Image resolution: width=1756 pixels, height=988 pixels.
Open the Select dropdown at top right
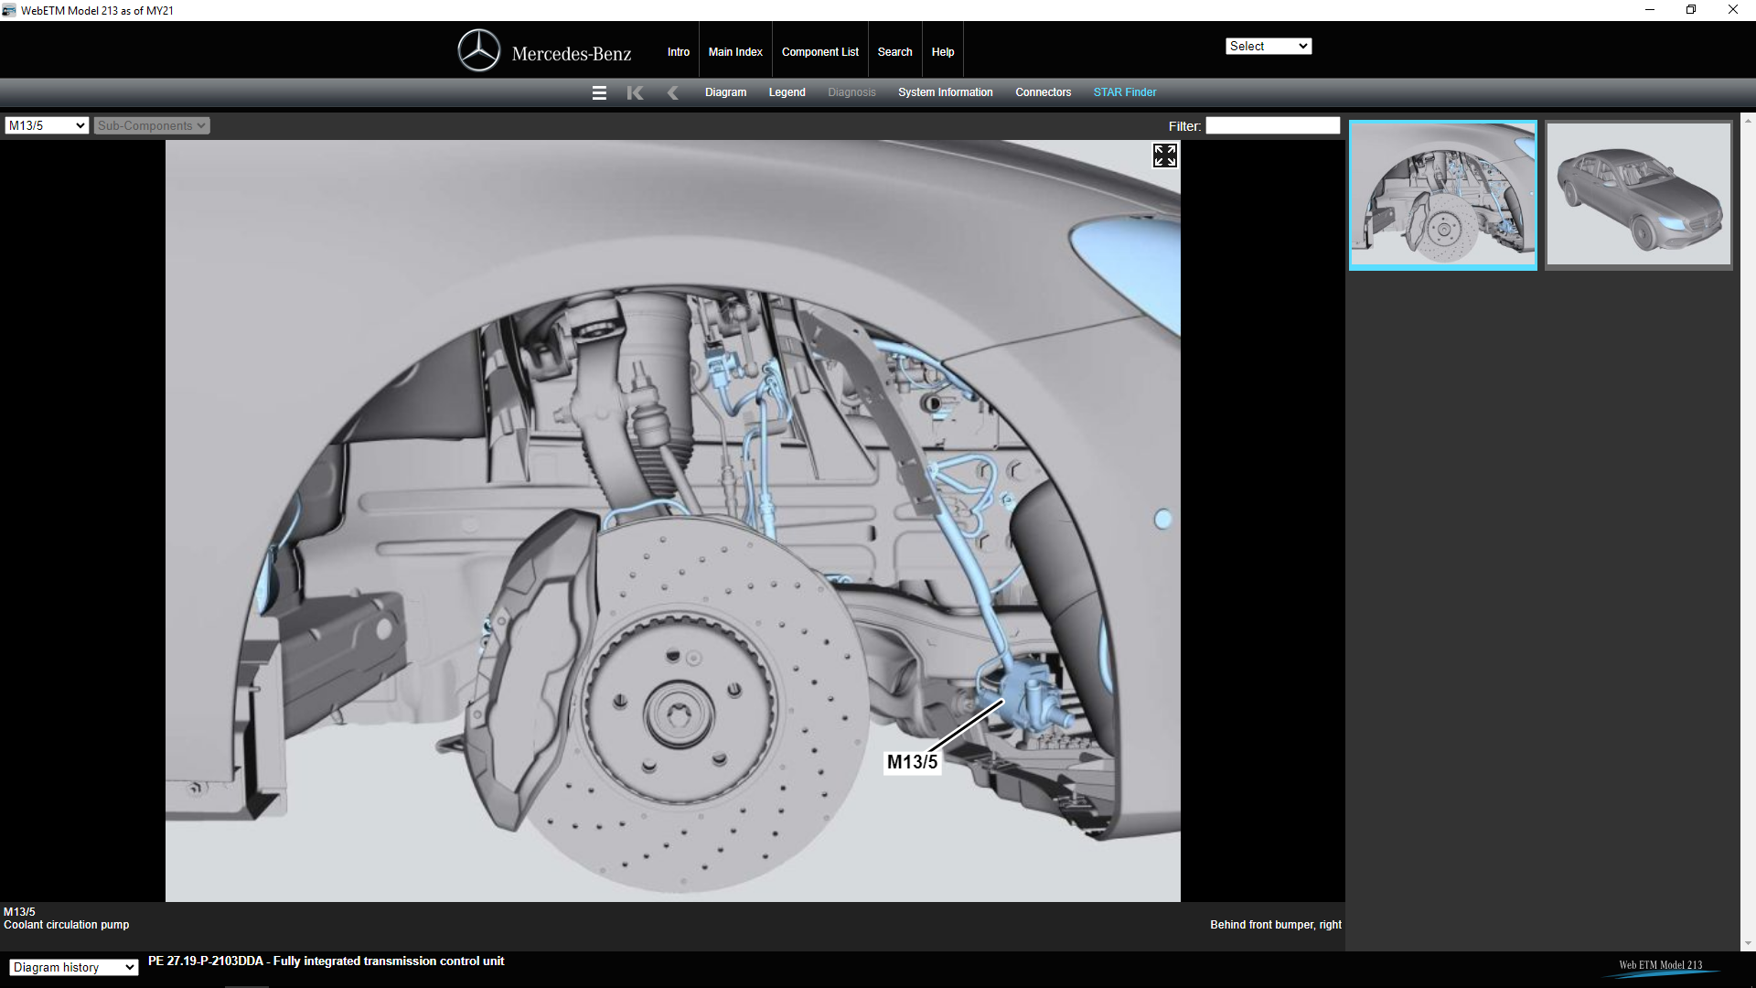pos(1268,46)
